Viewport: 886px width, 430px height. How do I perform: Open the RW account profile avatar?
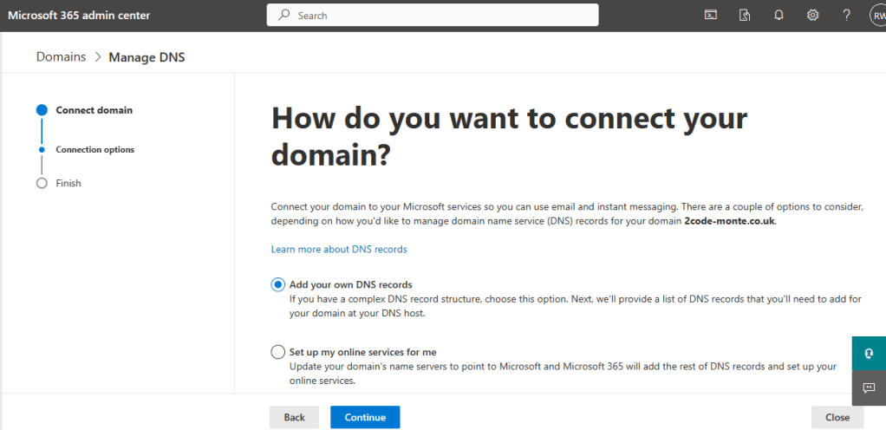coord(876,15)
